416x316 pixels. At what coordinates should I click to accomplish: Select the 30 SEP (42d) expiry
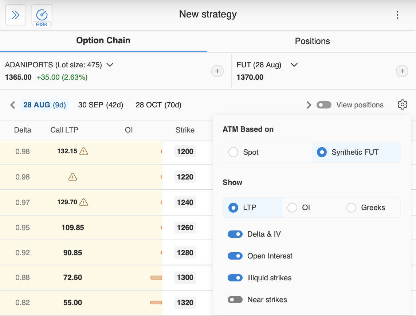point(101,105)
